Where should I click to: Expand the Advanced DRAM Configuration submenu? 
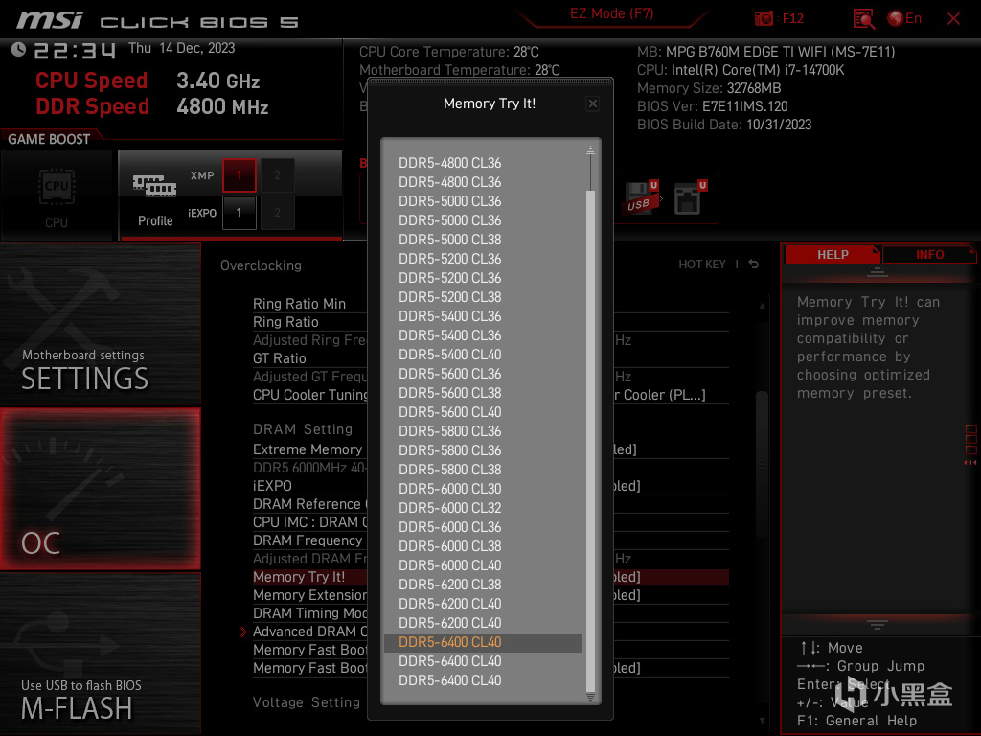pyautogui.click(x=309, y=632)
